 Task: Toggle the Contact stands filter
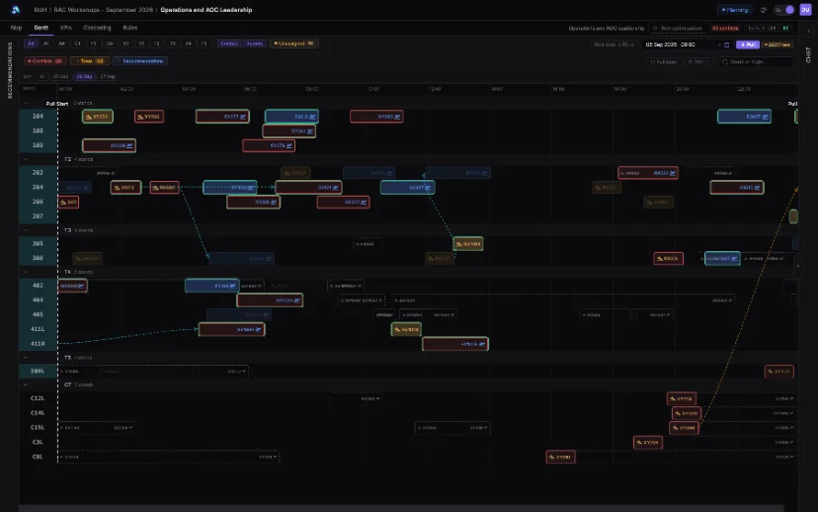pos(229,43)
